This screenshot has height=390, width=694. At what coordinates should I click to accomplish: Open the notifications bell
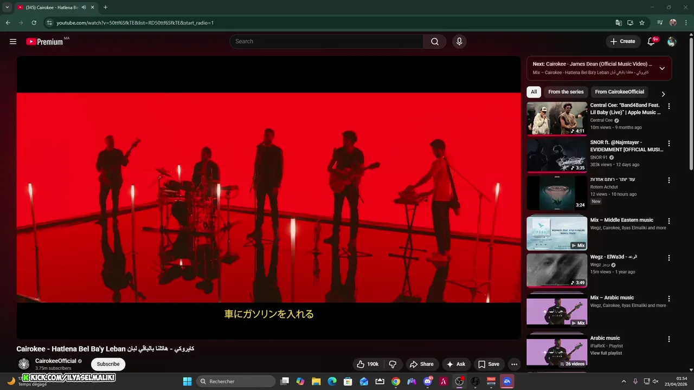click(x=652, y=41)
